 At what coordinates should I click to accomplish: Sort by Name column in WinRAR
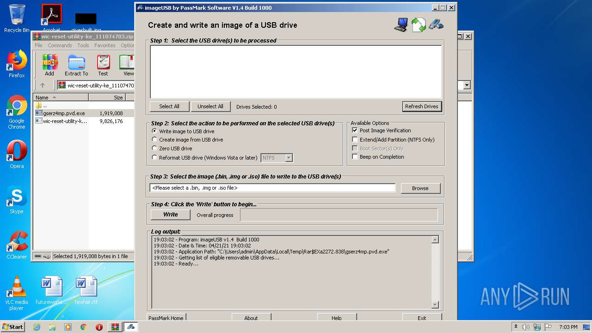pos(61,98)
